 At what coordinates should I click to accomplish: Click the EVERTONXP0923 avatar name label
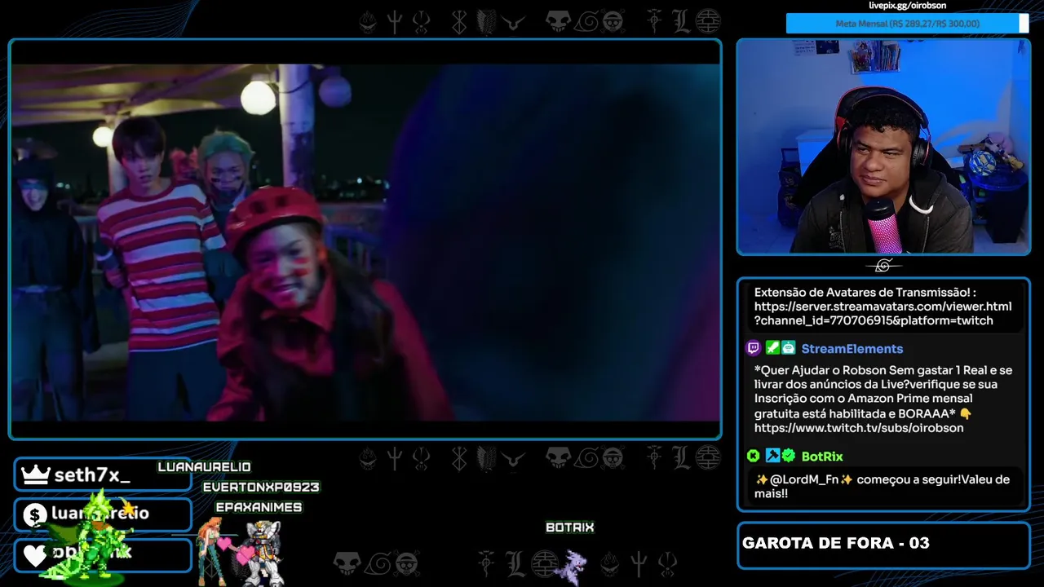pyautogui.click(x=261, y=487)
